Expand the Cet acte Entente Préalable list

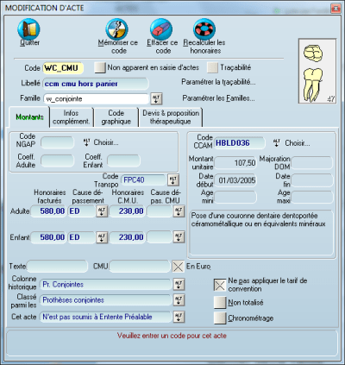[179, 317]
